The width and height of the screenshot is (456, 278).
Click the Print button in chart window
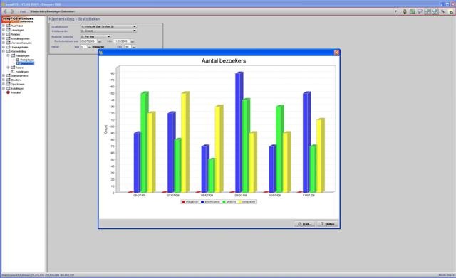pyautogui.click(x=304, y=224)
